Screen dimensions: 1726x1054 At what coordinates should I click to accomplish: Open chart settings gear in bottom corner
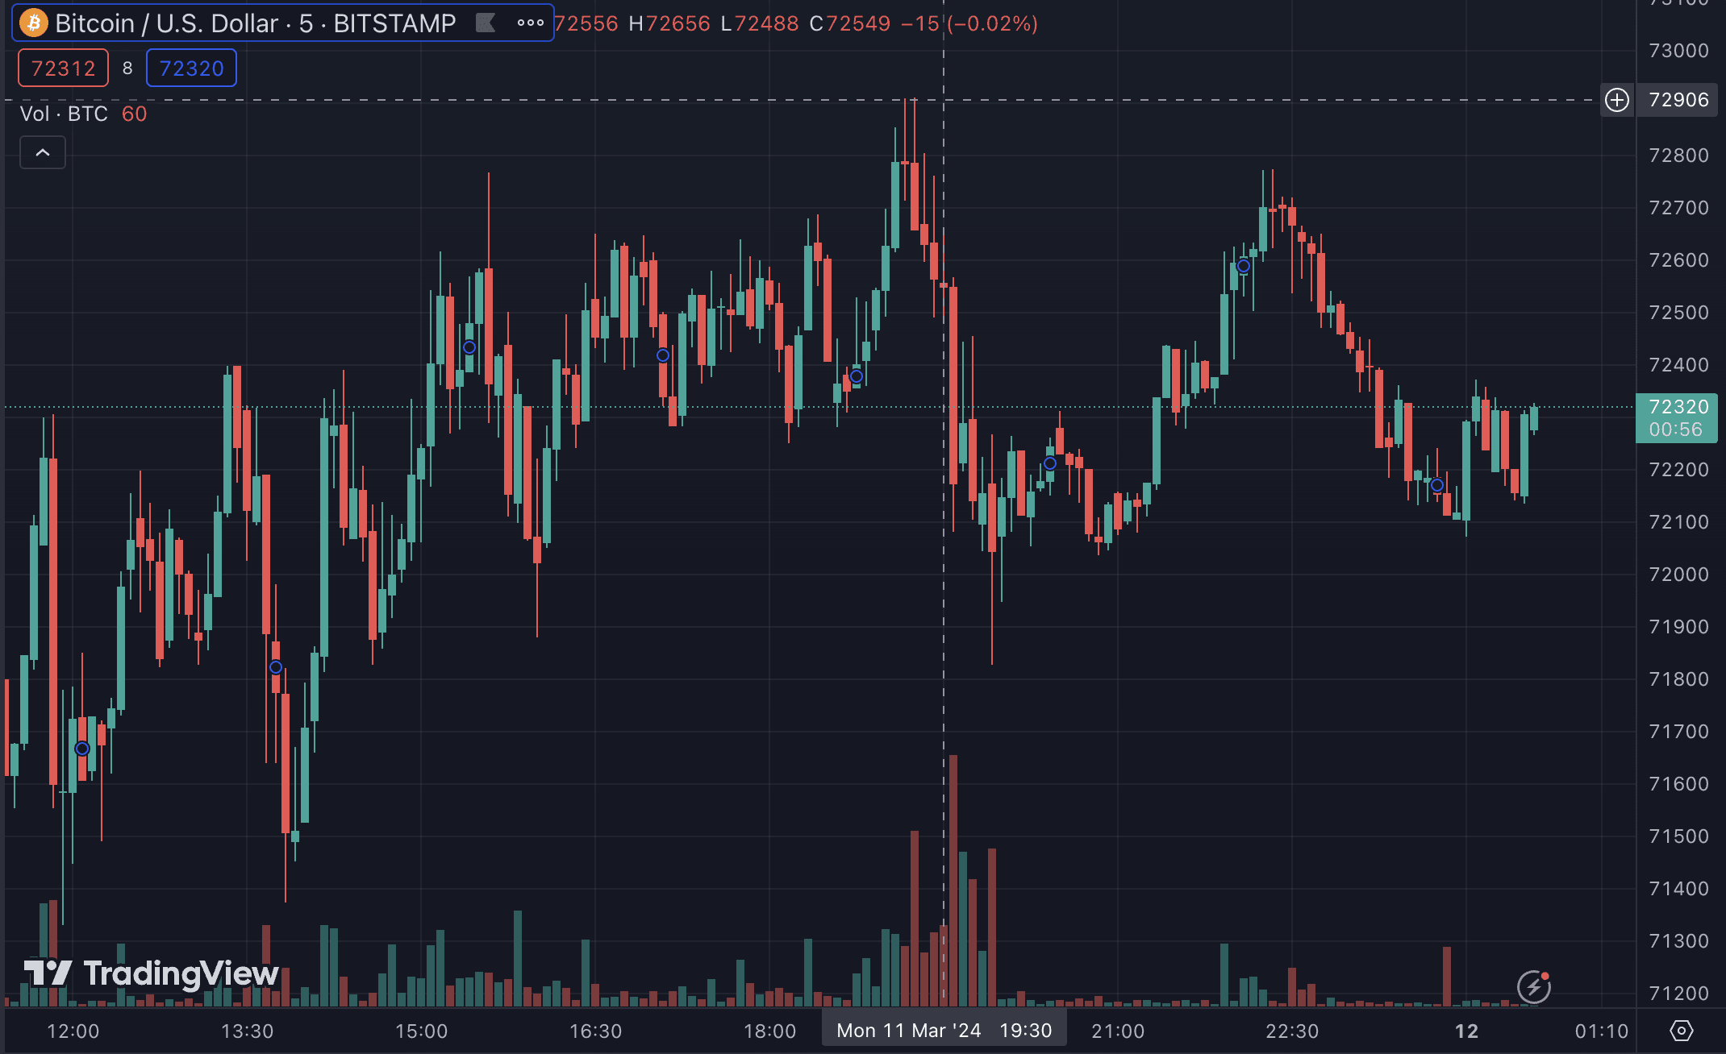click(x=1681, y=1031)
